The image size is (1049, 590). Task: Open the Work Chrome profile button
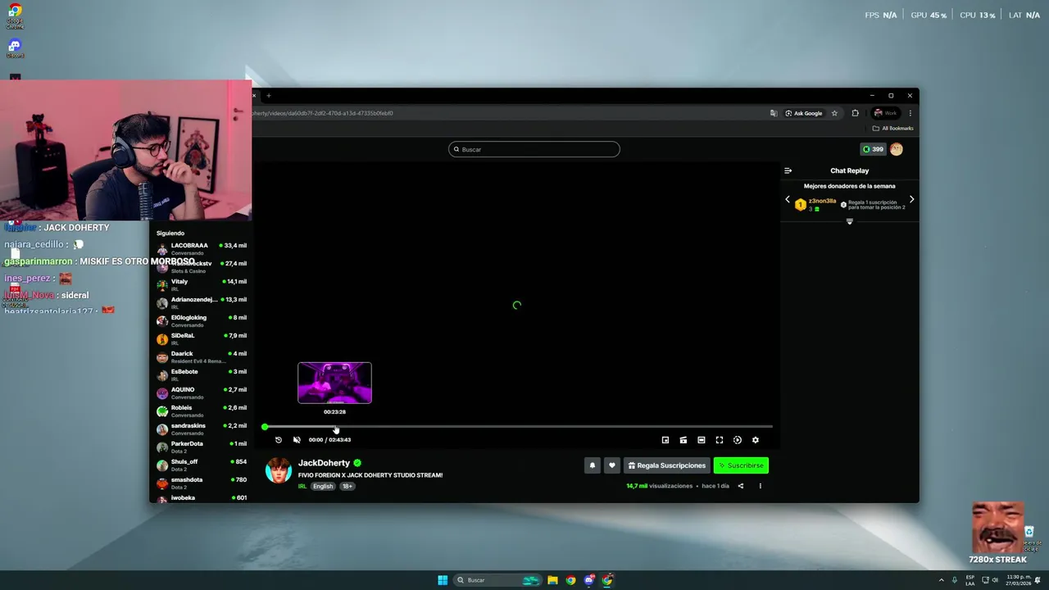885,113
